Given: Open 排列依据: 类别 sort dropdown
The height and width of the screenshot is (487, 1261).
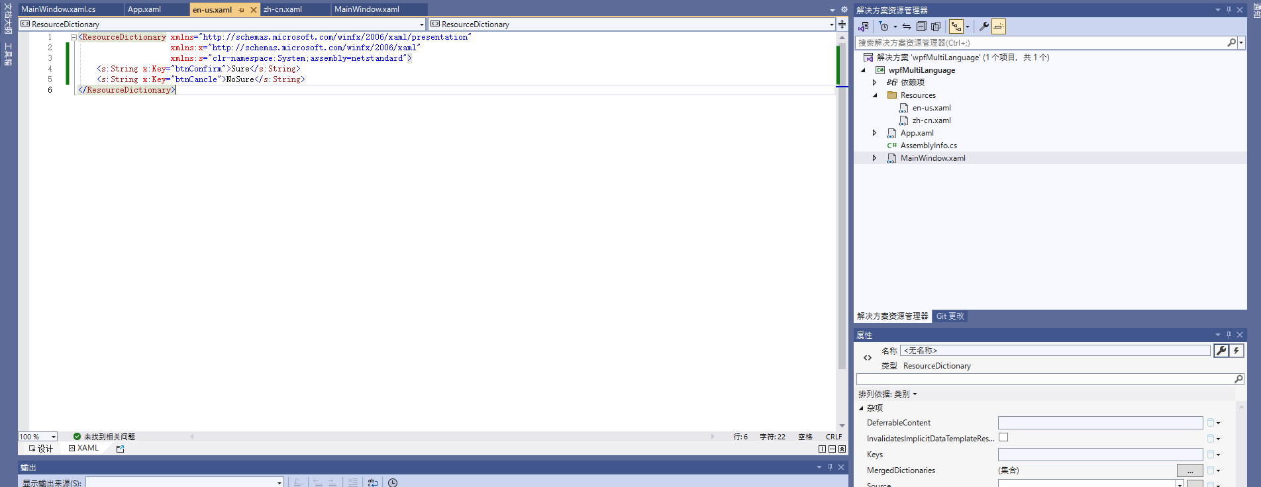Looking at the screenshot, I should click(x=887, y=394).
